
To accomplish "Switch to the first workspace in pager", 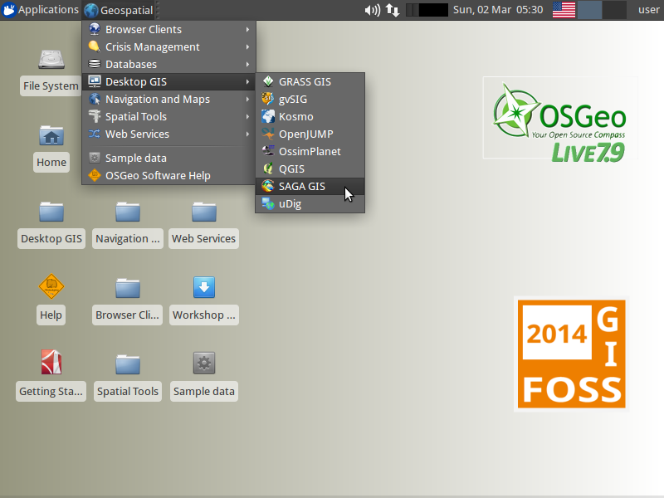I will [589, 10].
